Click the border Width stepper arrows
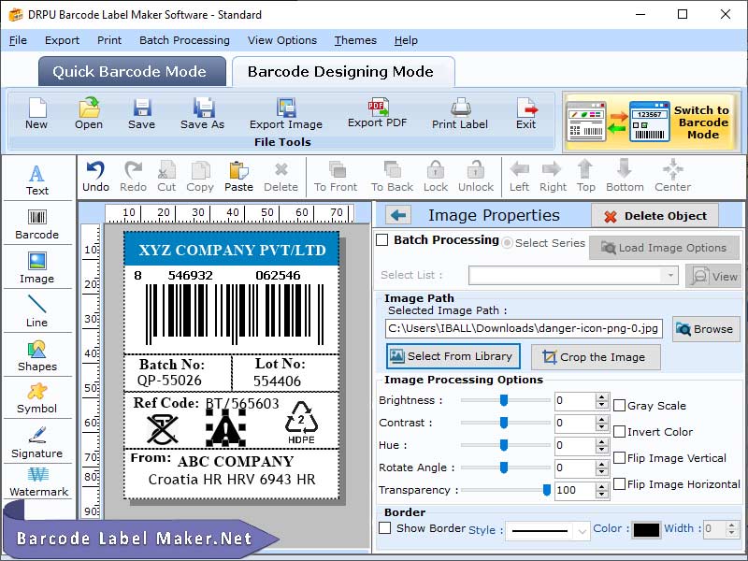Image resolution: width=748 pixels, height=561 pixels. tap(732, 528)
